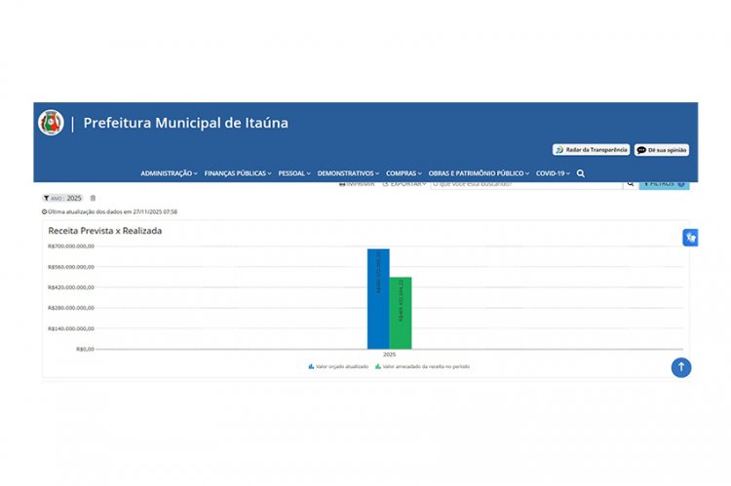Click the R$140.000.000,00 axis label
This screenshot has width=731, height=486.
point(71,328)
